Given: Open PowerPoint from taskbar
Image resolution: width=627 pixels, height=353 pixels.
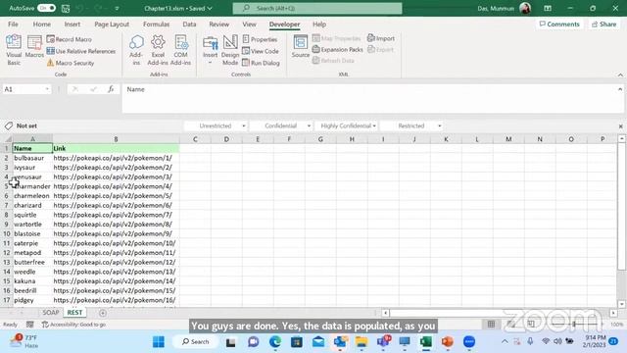Looking at the screenshot, I should coord(447,342).
